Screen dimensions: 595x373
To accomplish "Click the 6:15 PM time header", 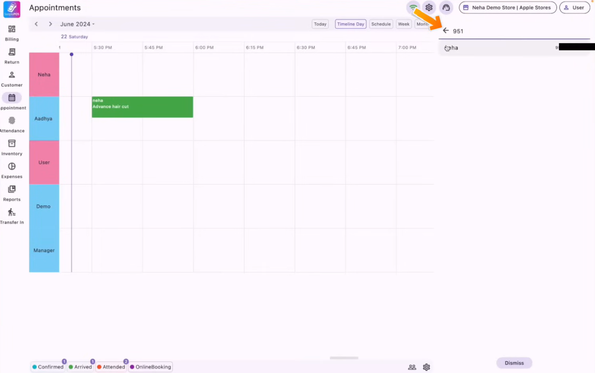I will point(255,48).
